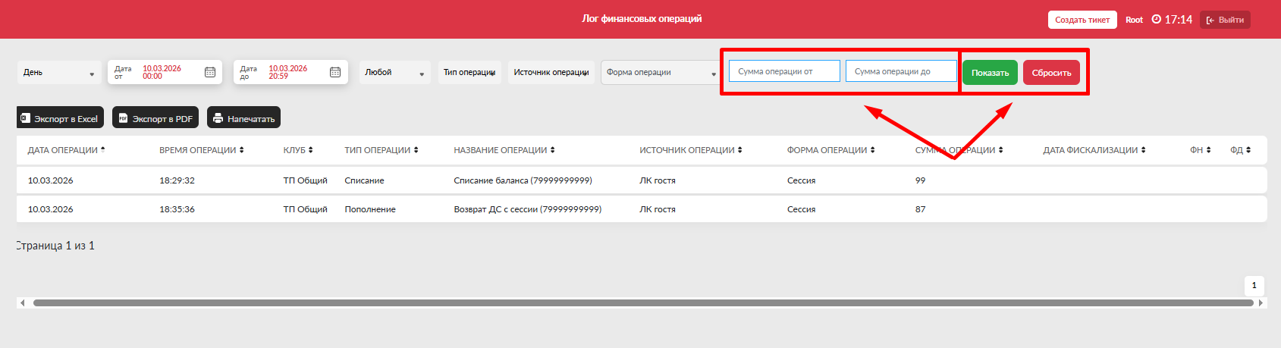
Task: Click the Создать тикет button
Action: click(x=1082, y=20)
